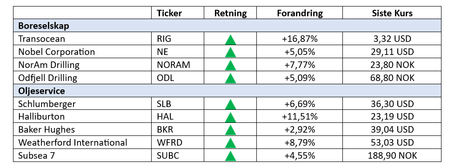Click the green arrow in Nobel Corporation row
Image resolution: width=468 pixels, height=168 pixels.
click(230, 53)
